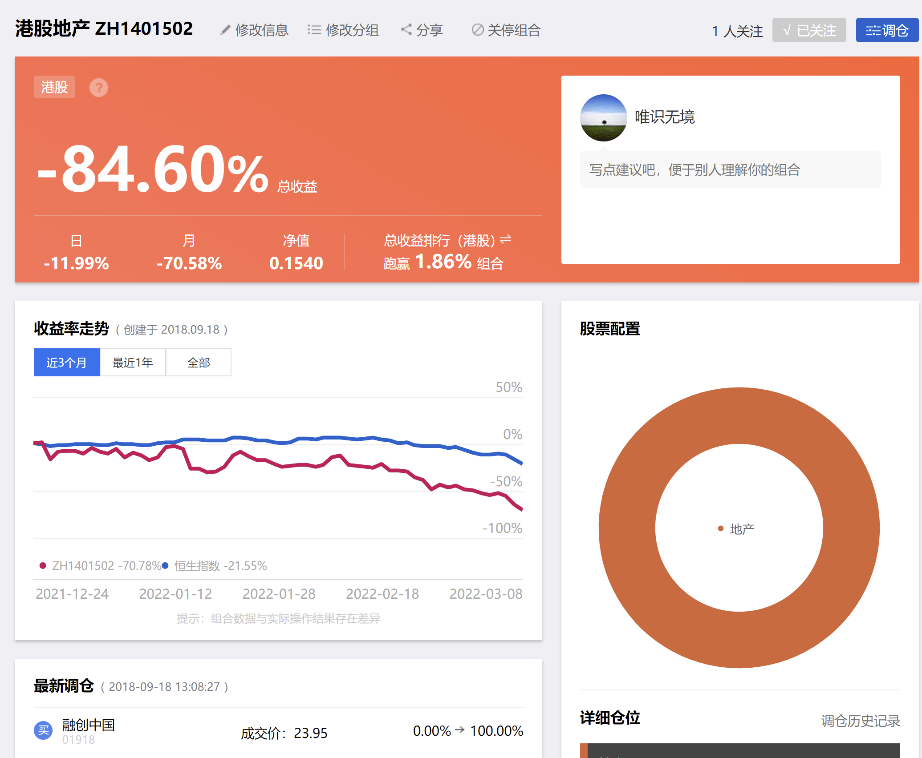Click the blue 买 buy badge
Image resolution: width=922 pixels, height=758 pixels.
coord(43,730)
